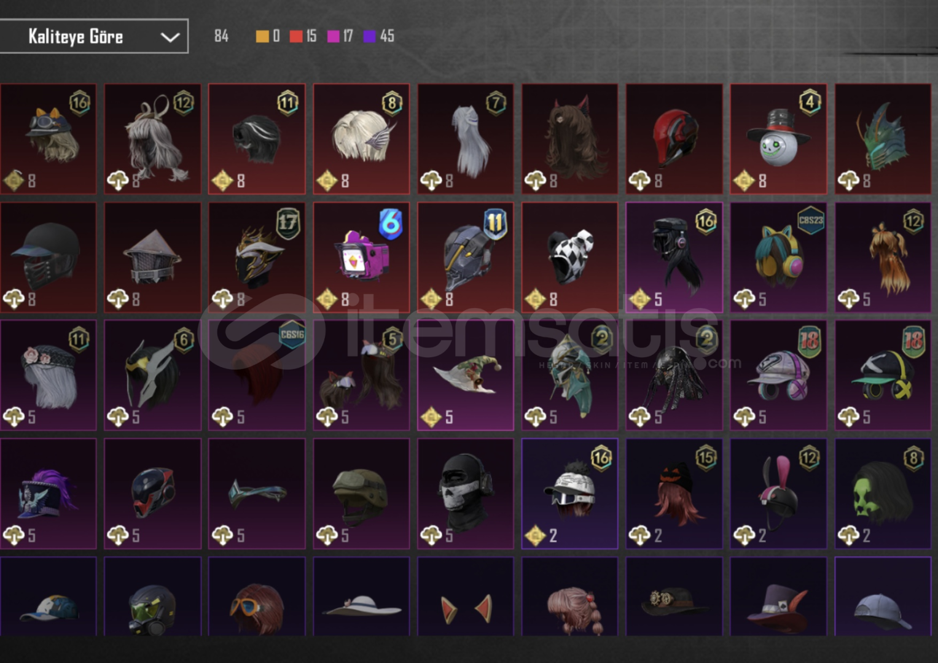
Task: Select the checkered jester hood
Action: click(569, 257)
